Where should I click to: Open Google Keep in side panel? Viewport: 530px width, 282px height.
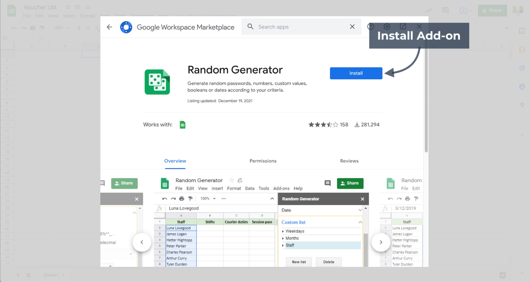click(522, 49)
